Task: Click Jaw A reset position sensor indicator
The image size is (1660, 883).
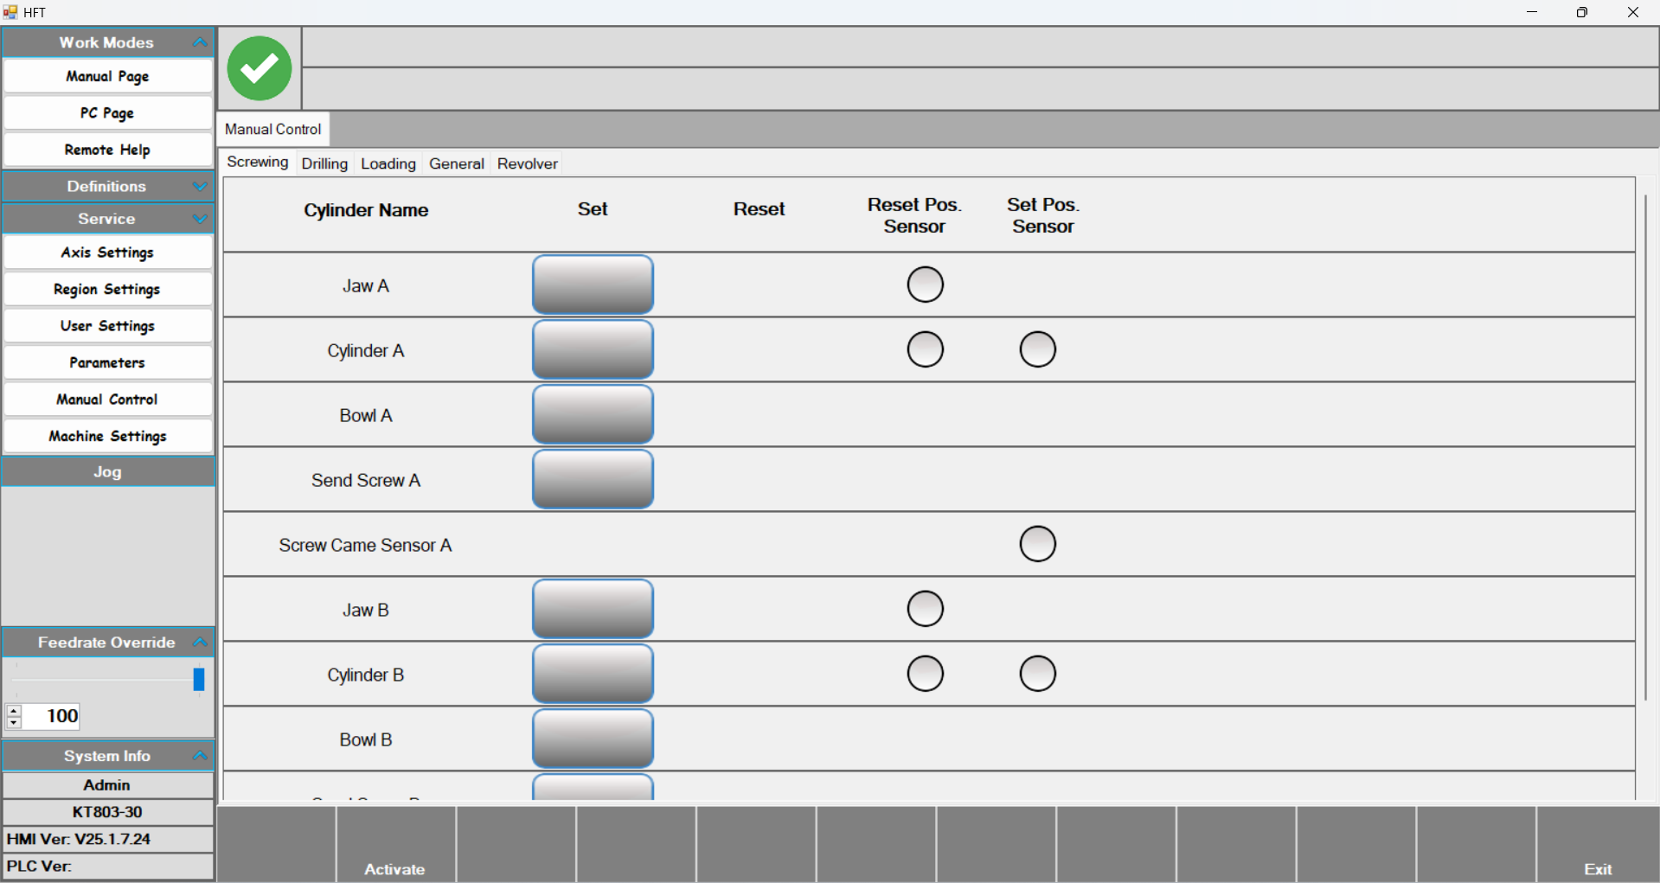Action: pos(925,285)
